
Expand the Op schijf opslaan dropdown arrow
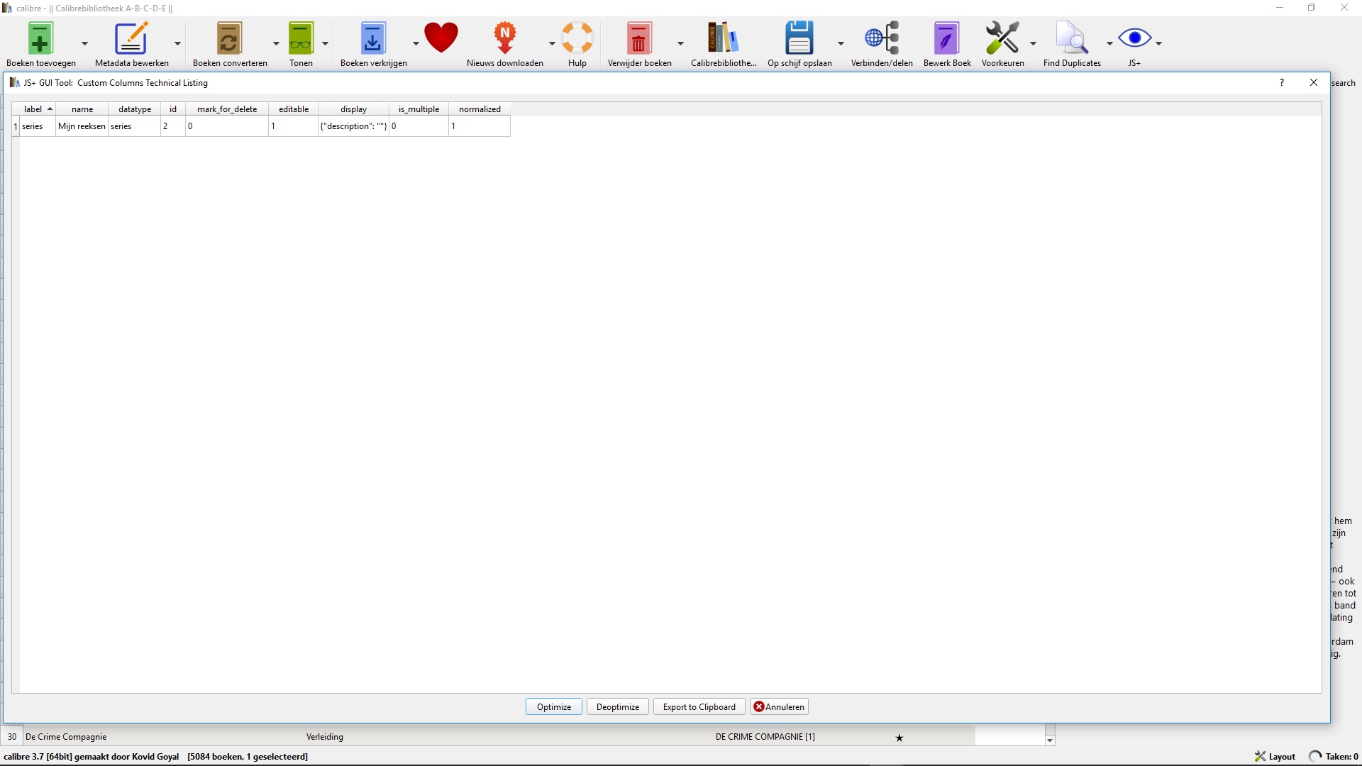841,43
